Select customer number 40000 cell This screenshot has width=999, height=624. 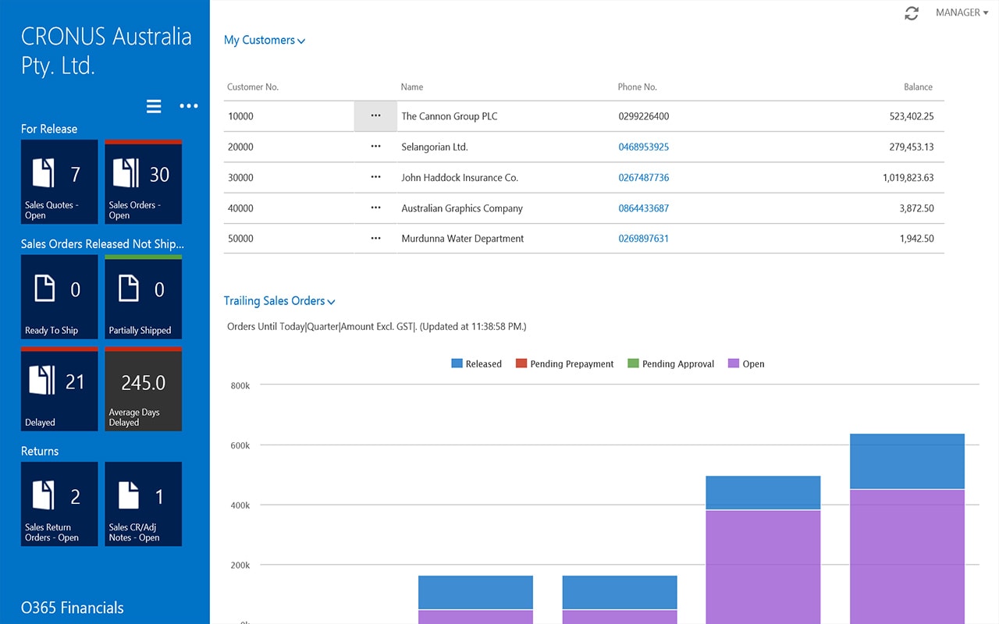[240, 208]
